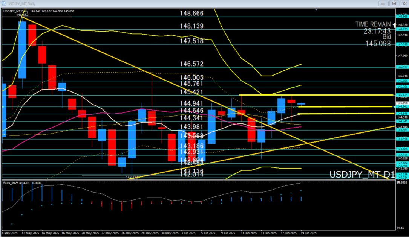Click the 145.421 price tag on right axis

click(403, 95)
